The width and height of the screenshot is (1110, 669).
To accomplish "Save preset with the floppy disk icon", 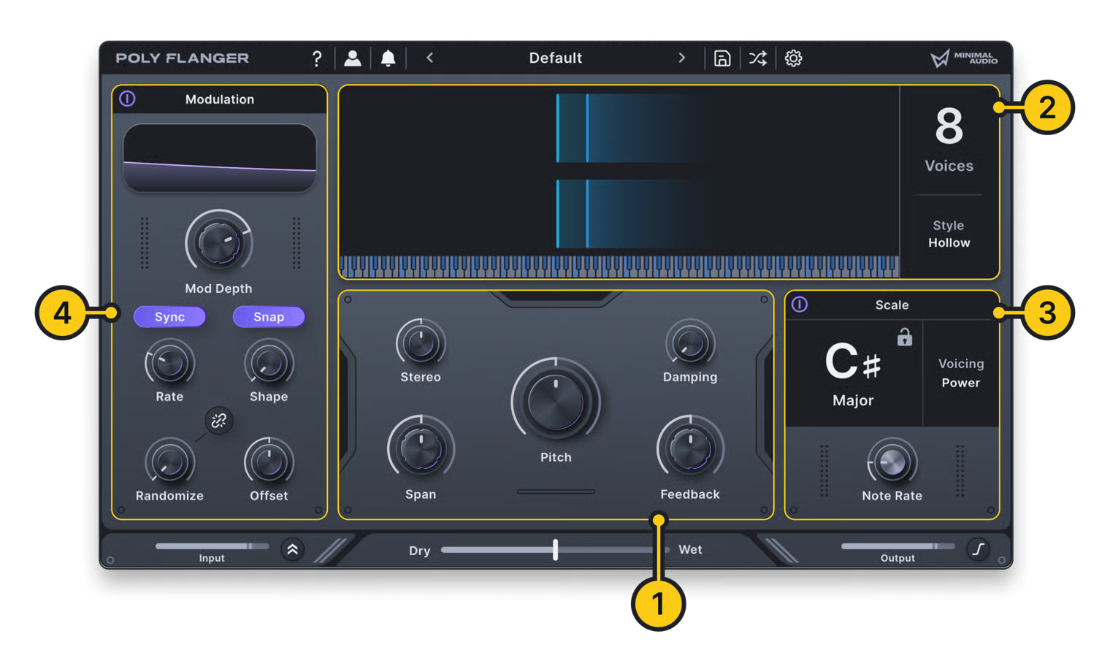I will pos(721,58).
